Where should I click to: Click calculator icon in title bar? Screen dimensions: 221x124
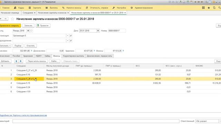point(188,2)
